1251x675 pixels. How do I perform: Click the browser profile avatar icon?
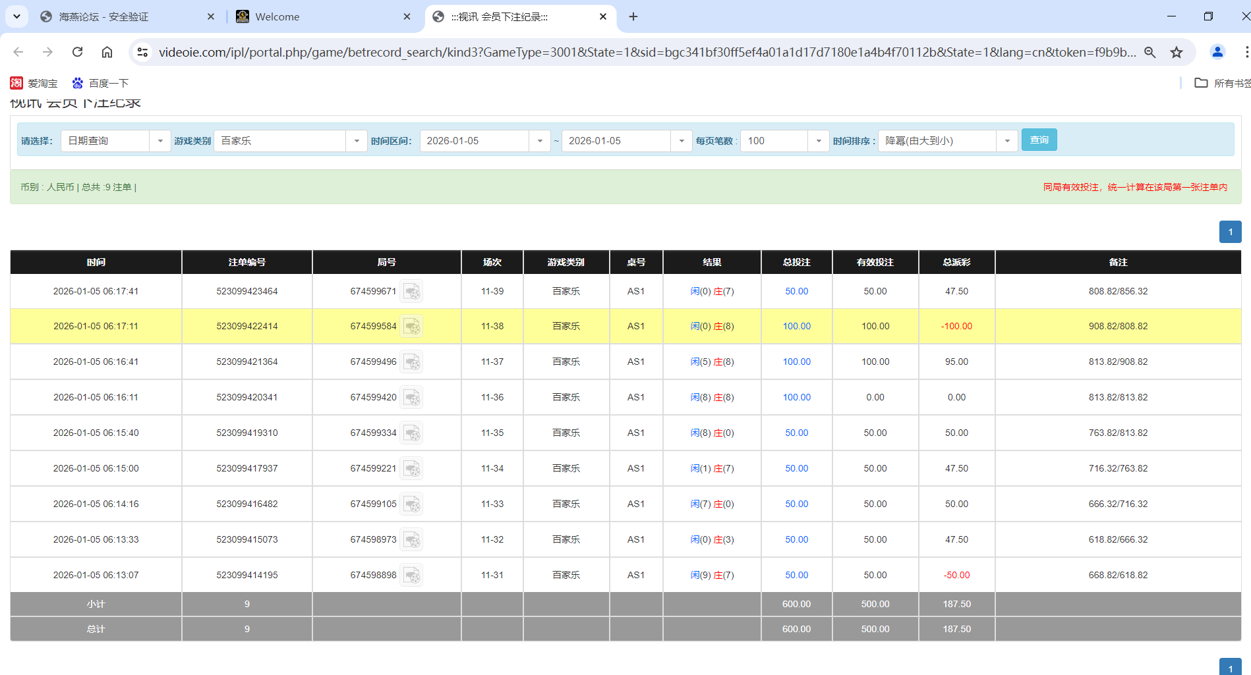tap(1217, 52)
